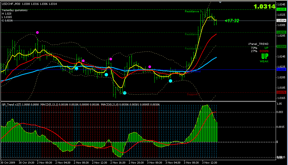
Task: Click the '30 Oct 2009' date on time axis
Action: pos(8,163)
